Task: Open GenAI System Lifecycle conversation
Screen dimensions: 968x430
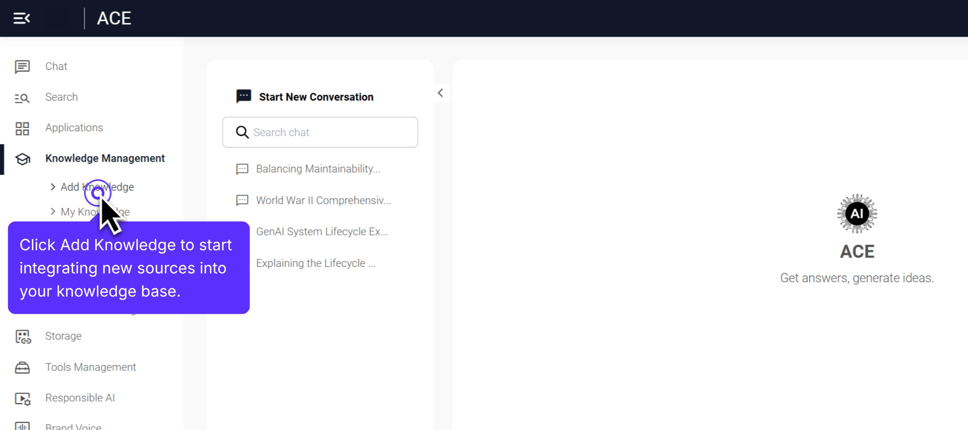Action: (322, 232)
